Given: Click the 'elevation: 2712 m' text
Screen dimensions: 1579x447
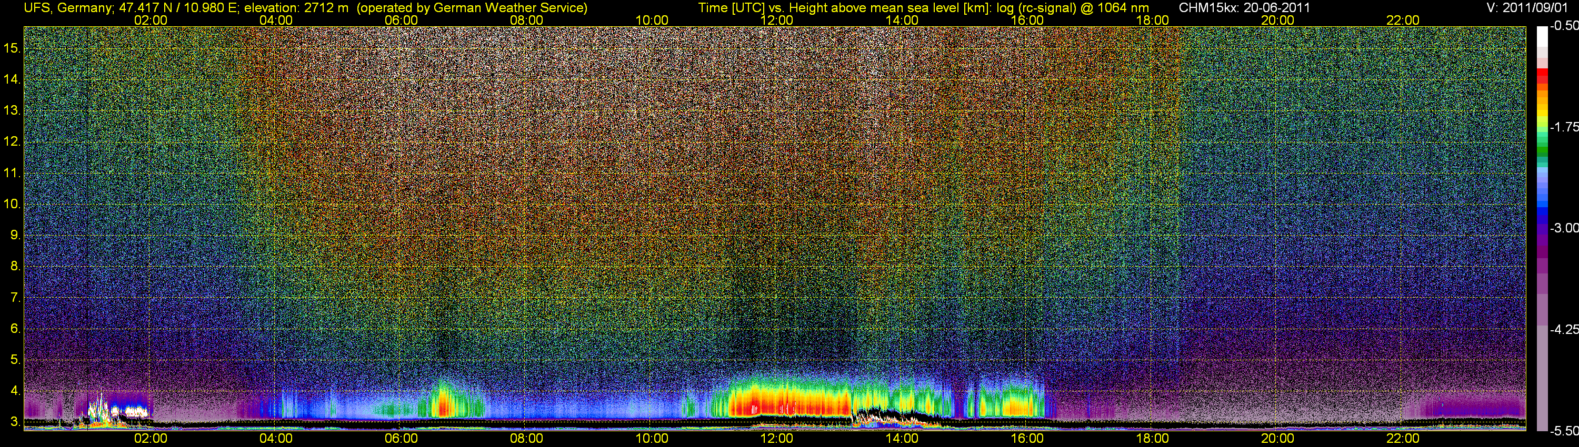Looking at the screenshot, I should 297,8.
